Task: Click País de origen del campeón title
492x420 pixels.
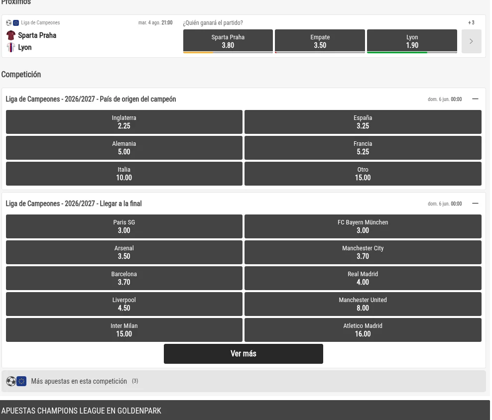Action: click(x=91, y=99)
